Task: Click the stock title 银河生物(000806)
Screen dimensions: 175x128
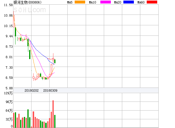Action: click(x=27, y=2)
